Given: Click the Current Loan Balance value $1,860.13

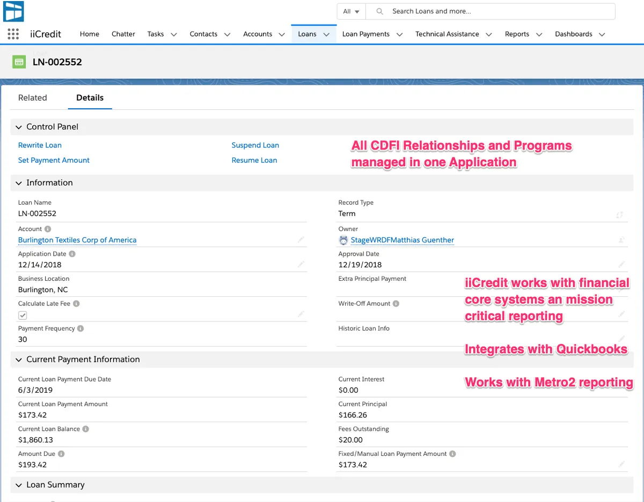Looking at the screenshot, I should click(x=35, y=440).
